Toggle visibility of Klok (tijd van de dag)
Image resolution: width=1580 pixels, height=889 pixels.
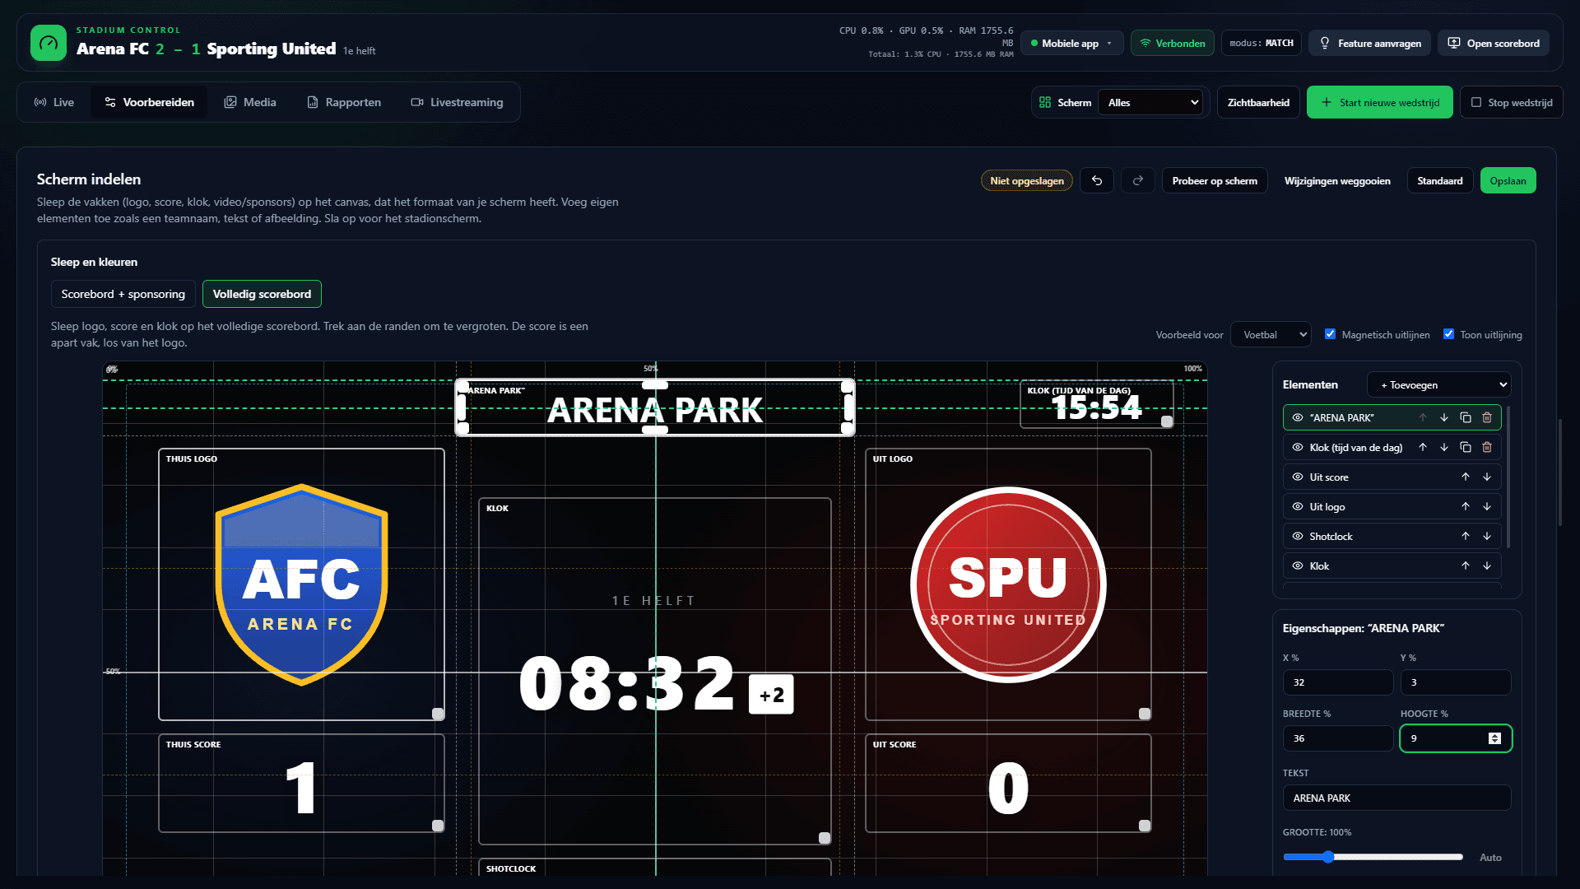1298,447
